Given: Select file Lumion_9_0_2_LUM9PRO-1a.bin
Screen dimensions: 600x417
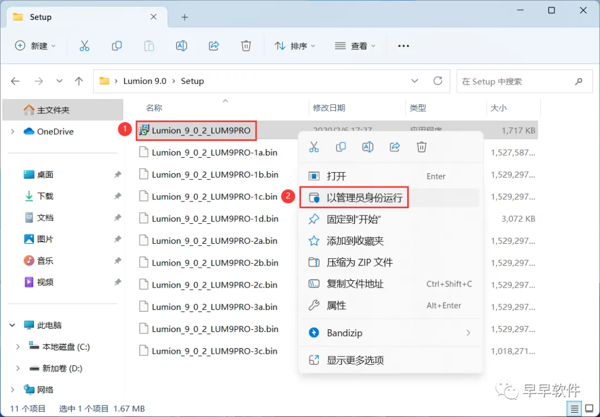Looking at the screenshot, I should [x=214, y=153].
